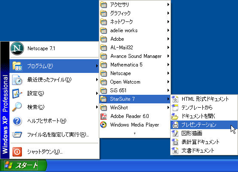Click the Mathematica 5 label text
Viewport: 238px width, 172px height.
(x=126, y=65)
